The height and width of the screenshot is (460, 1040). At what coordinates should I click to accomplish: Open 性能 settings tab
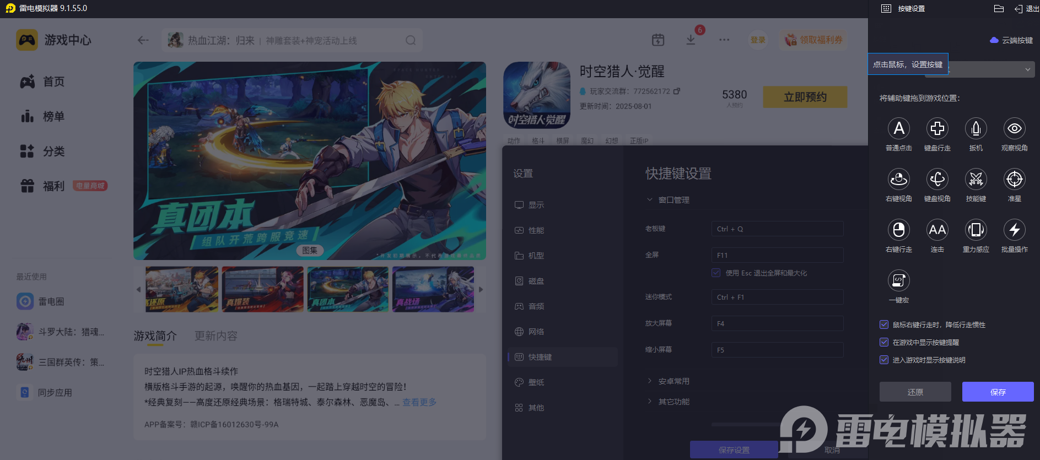(562, 230)
